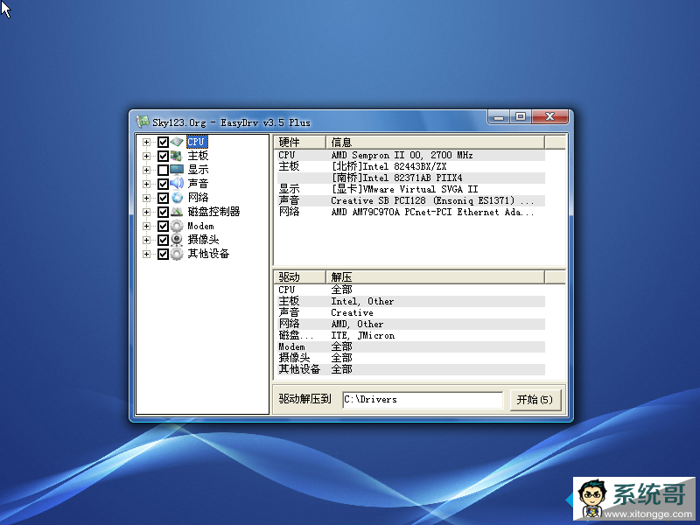Expand the 显示 tree node
Screen dimensions: 700x525
(146, 170)
